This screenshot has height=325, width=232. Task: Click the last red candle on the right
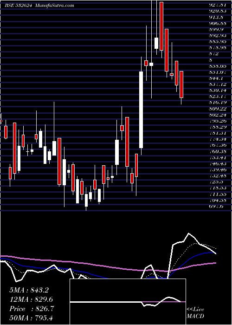[181, 84]
